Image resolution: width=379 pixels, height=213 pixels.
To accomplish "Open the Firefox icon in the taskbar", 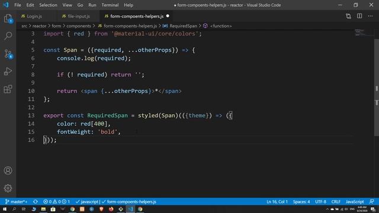I will 111,209.
